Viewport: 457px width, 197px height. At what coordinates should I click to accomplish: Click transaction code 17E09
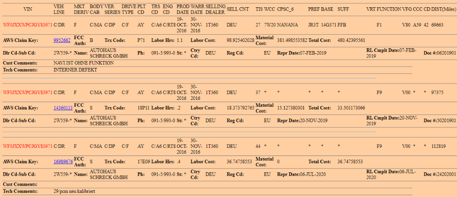click(143, 162)
